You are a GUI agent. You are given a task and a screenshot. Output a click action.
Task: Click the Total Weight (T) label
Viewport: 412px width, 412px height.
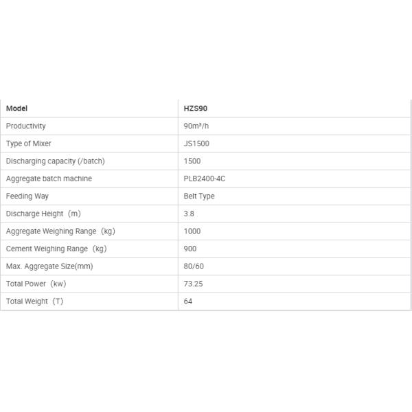click(x=34, y=301)
